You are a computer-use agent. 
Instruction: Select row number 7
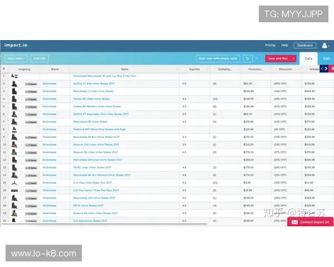4,122
